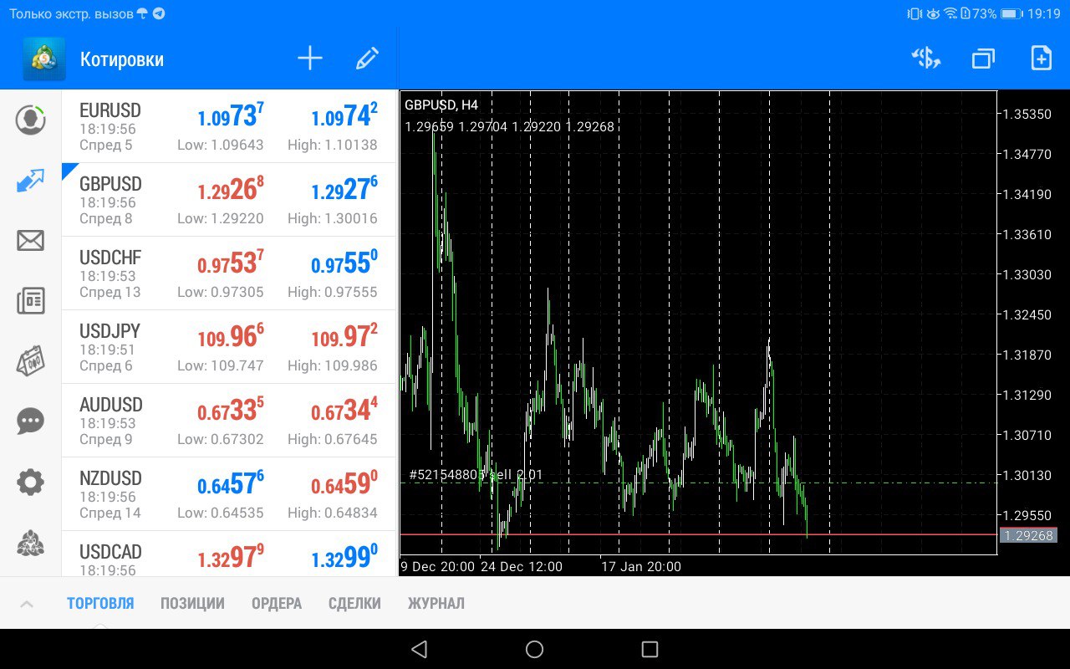Select EURUSD quote row
The image size is (1070, 669).
229,126
